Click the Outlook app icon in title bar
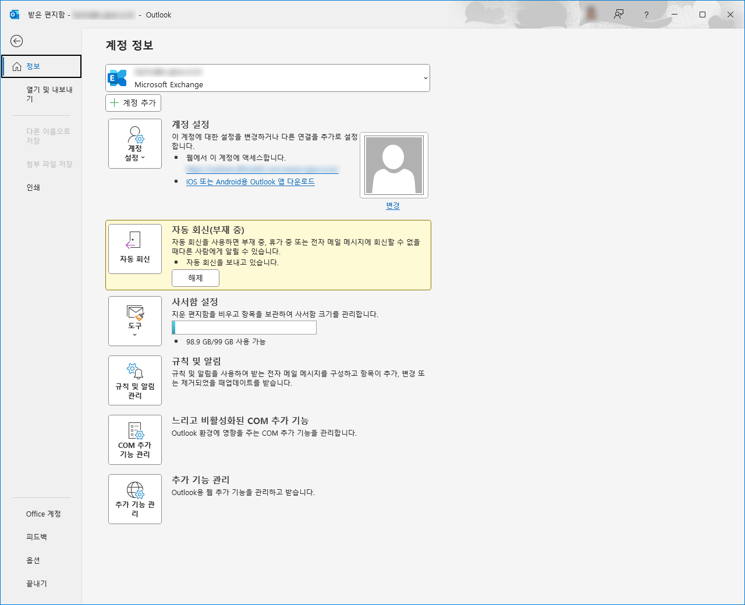Viewport: 745px width, 605px height. coord(15,15)
